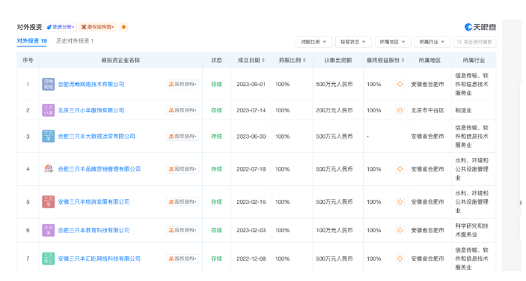The width and height of the screenshot is (526, 281).
Task: Open 合肥三只羊教育科技有限公司 company link
Action: tap(94, 230)
